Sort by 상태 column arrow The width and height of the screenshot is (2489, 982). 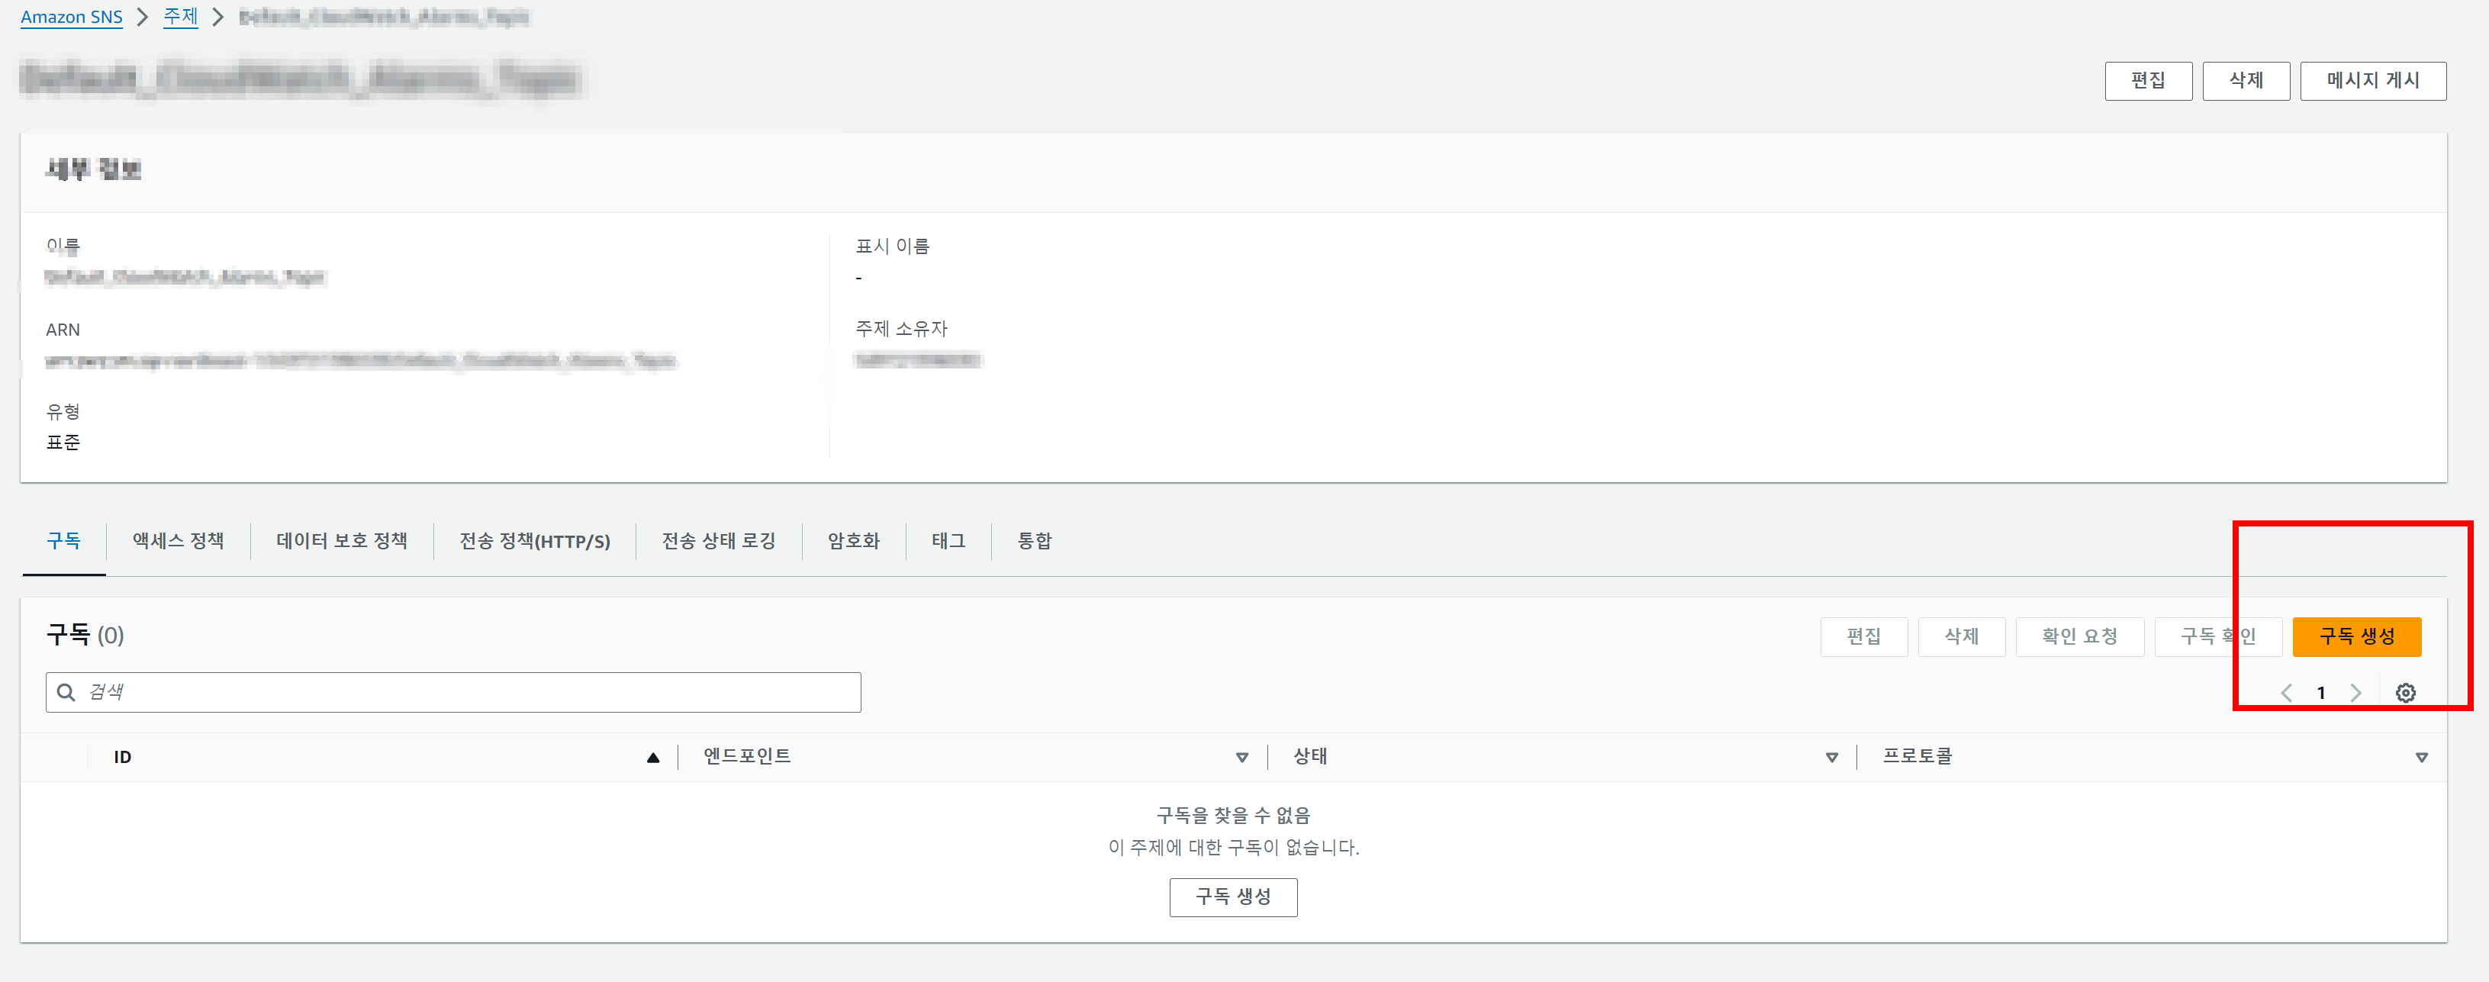click(1831, 758)
